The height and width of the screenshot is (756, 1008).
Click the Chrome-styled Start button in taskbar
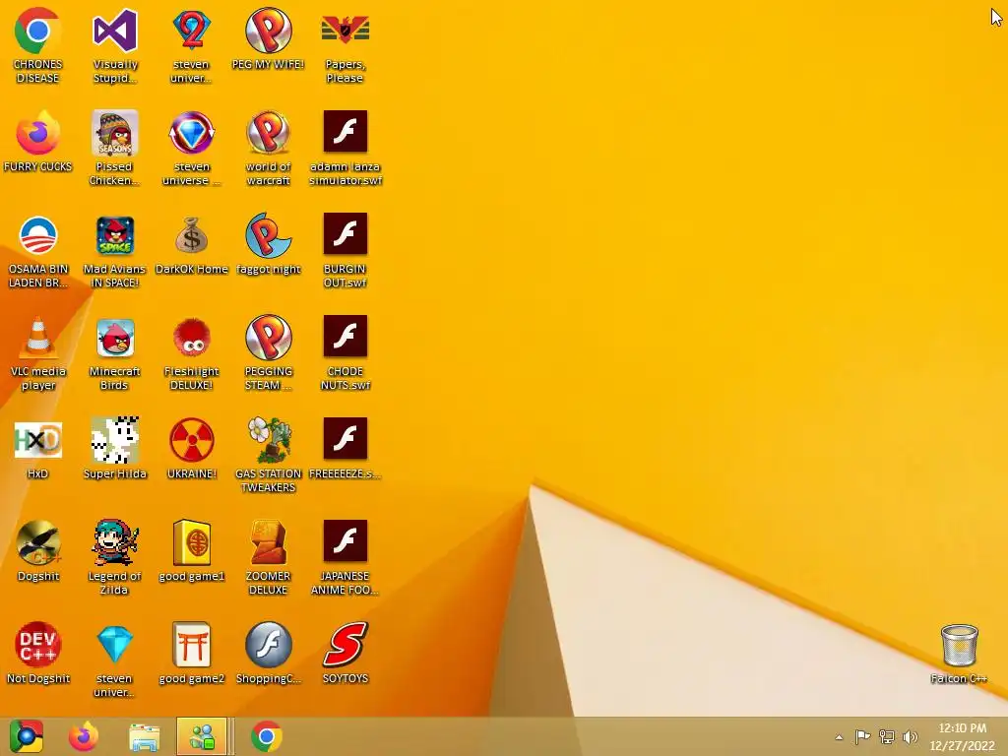click(x=26, y=736)
